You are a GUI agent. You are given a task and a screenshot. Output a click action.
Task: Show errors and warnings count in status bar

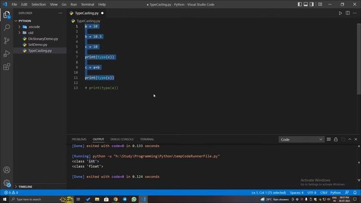click(11, 192)
